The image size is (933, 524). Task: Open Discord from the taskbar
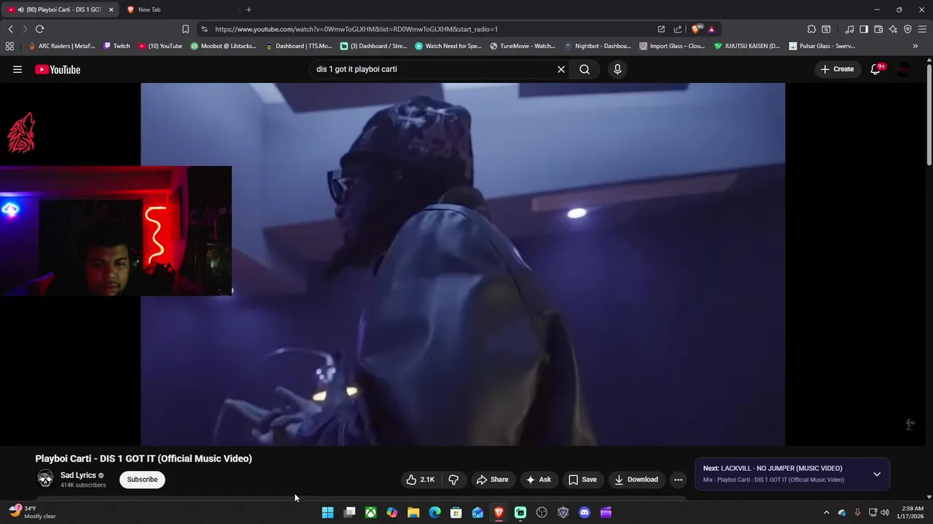click(x=584, y=512)
